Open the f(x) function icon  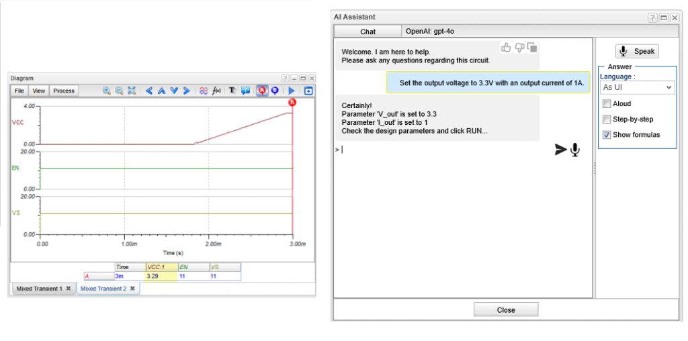click(x=216, y=91)
